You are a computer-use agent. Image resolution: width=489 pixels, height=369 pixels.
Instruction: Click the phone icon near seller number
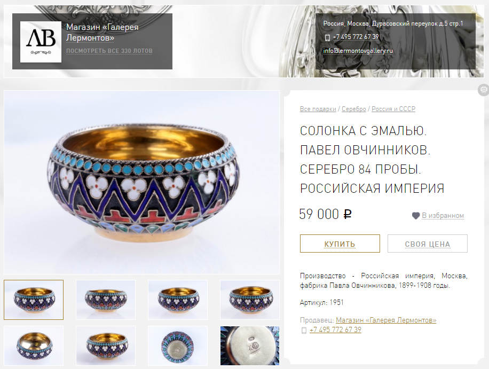click(304, 330)
